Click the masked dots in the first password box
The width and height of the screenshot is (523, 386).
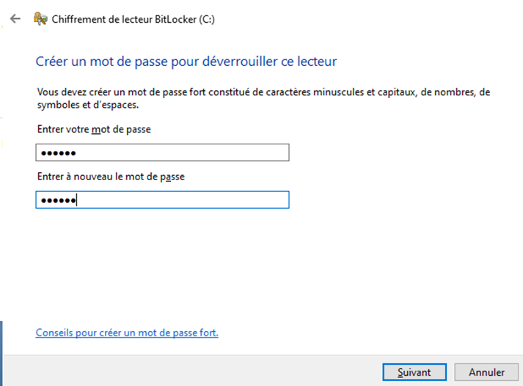tap(59, 153)
